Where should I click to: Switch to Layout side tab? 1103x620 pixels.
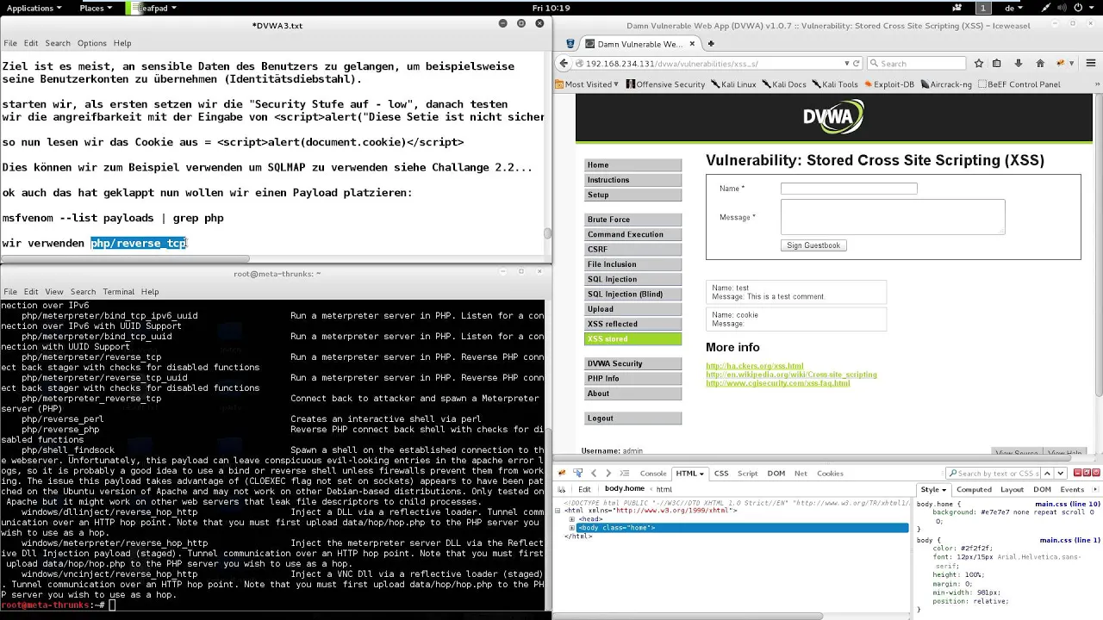1012,489
